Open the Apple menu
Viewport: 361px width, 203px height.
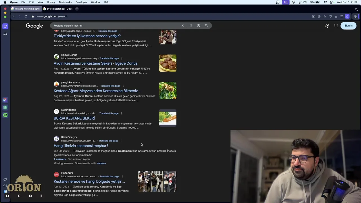(5, 2)
